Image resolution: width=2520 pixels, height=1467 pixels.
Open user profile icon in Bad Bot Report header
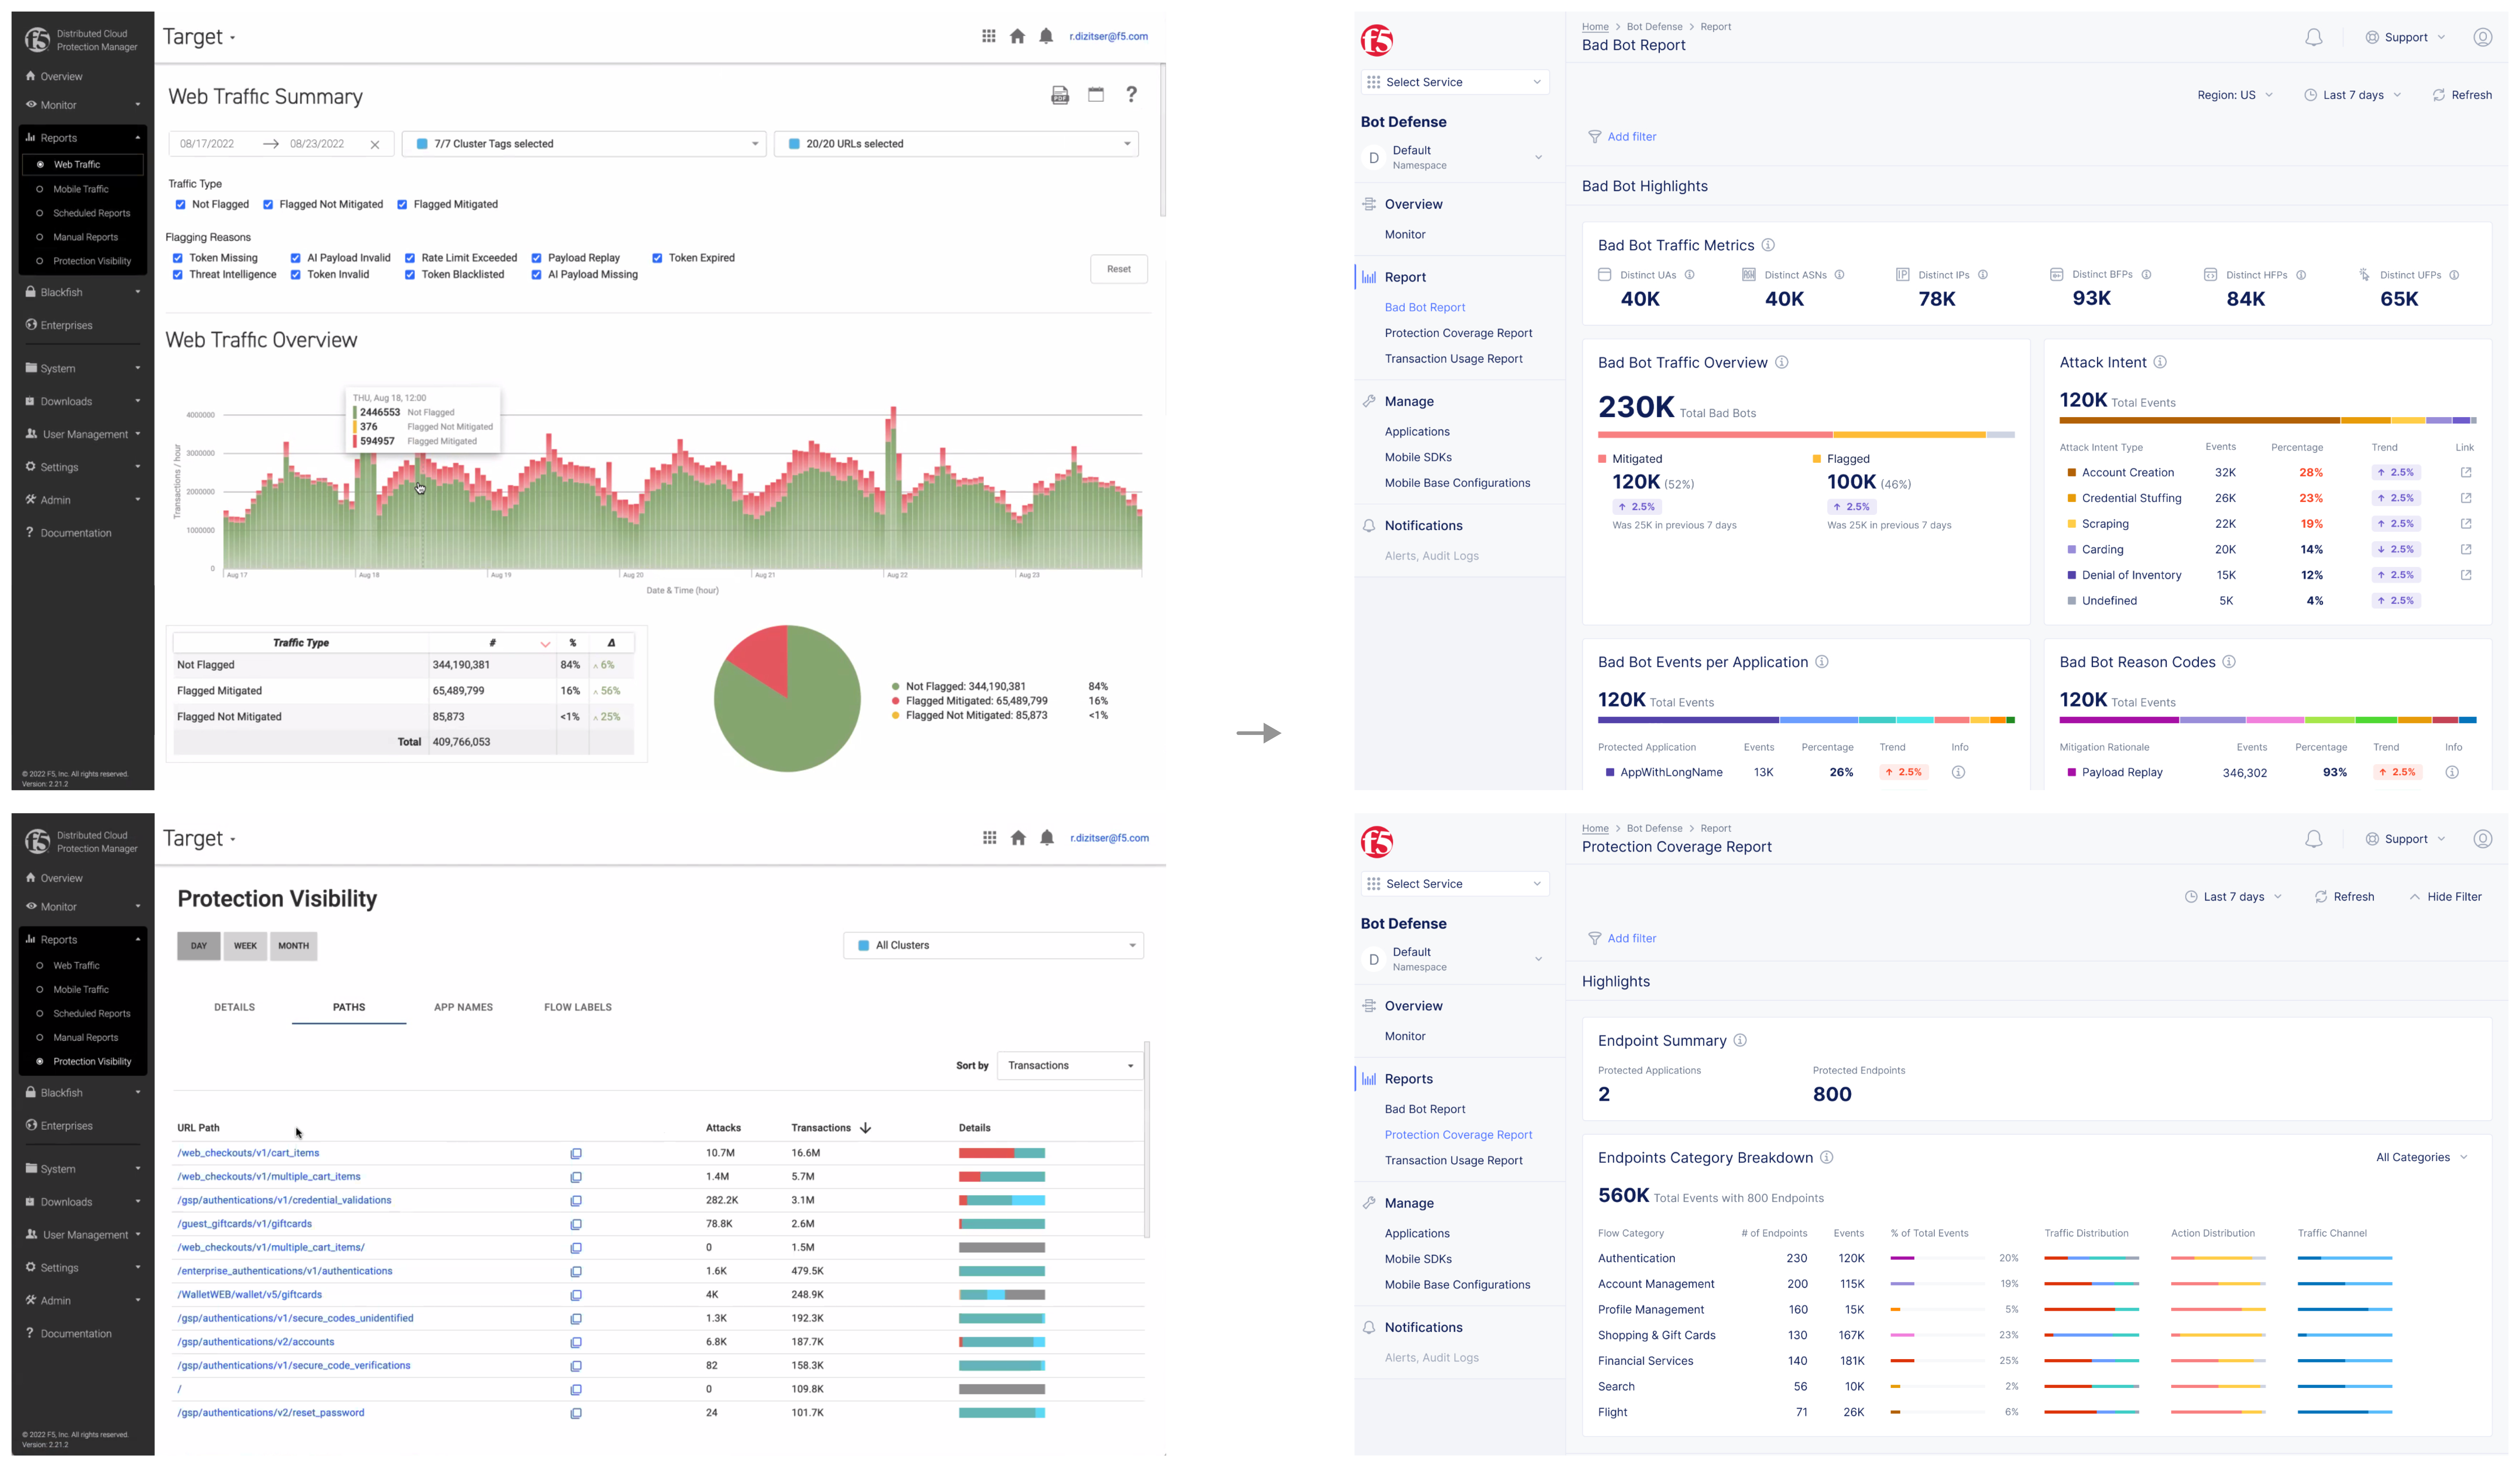[2482, 37]
